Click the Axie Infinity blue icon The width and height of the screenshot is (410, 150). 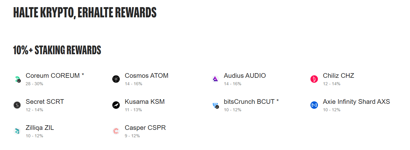click(x=314, y=105)
